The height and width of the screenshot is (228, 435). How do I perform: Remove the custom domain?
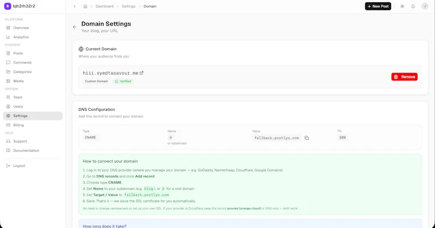click(404, 77)
